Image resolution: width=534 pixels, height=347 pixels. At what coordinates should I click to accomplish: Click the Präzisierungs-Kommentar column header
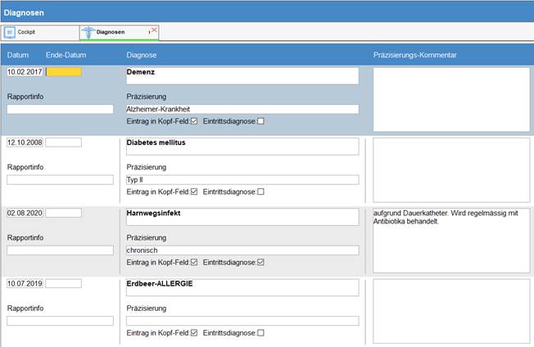pos(414,55)
